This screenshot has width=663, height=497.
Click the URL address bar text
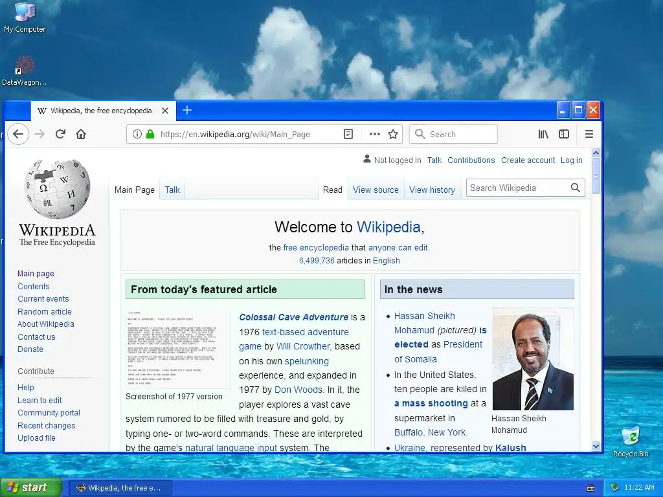point(235,134)
